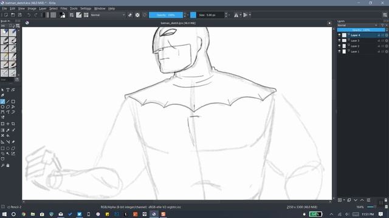Open the Add Layer type dropdown arrow
The width and height of the screenshot is (389, 218).
tap(344, 200)
